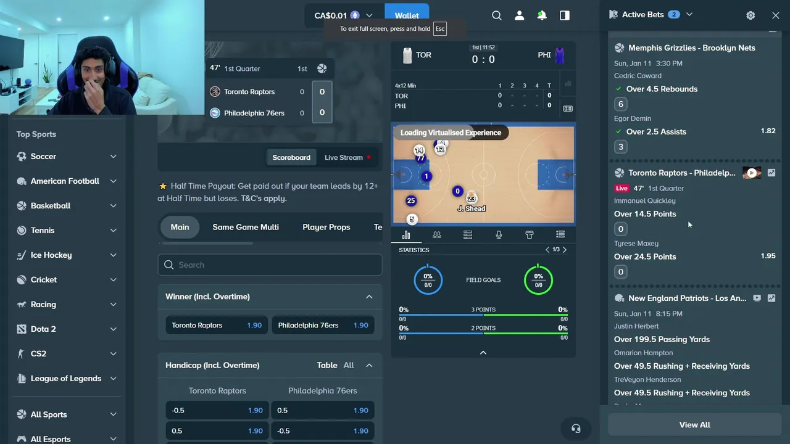
Task: Click the Philadelphia 76ers team logo
Action: tap(215, 113)
